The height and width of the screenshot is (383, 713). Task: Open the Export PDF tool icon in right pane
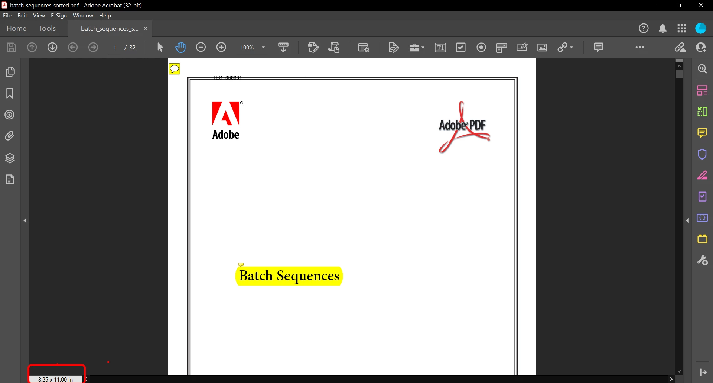tap(702, 112)
